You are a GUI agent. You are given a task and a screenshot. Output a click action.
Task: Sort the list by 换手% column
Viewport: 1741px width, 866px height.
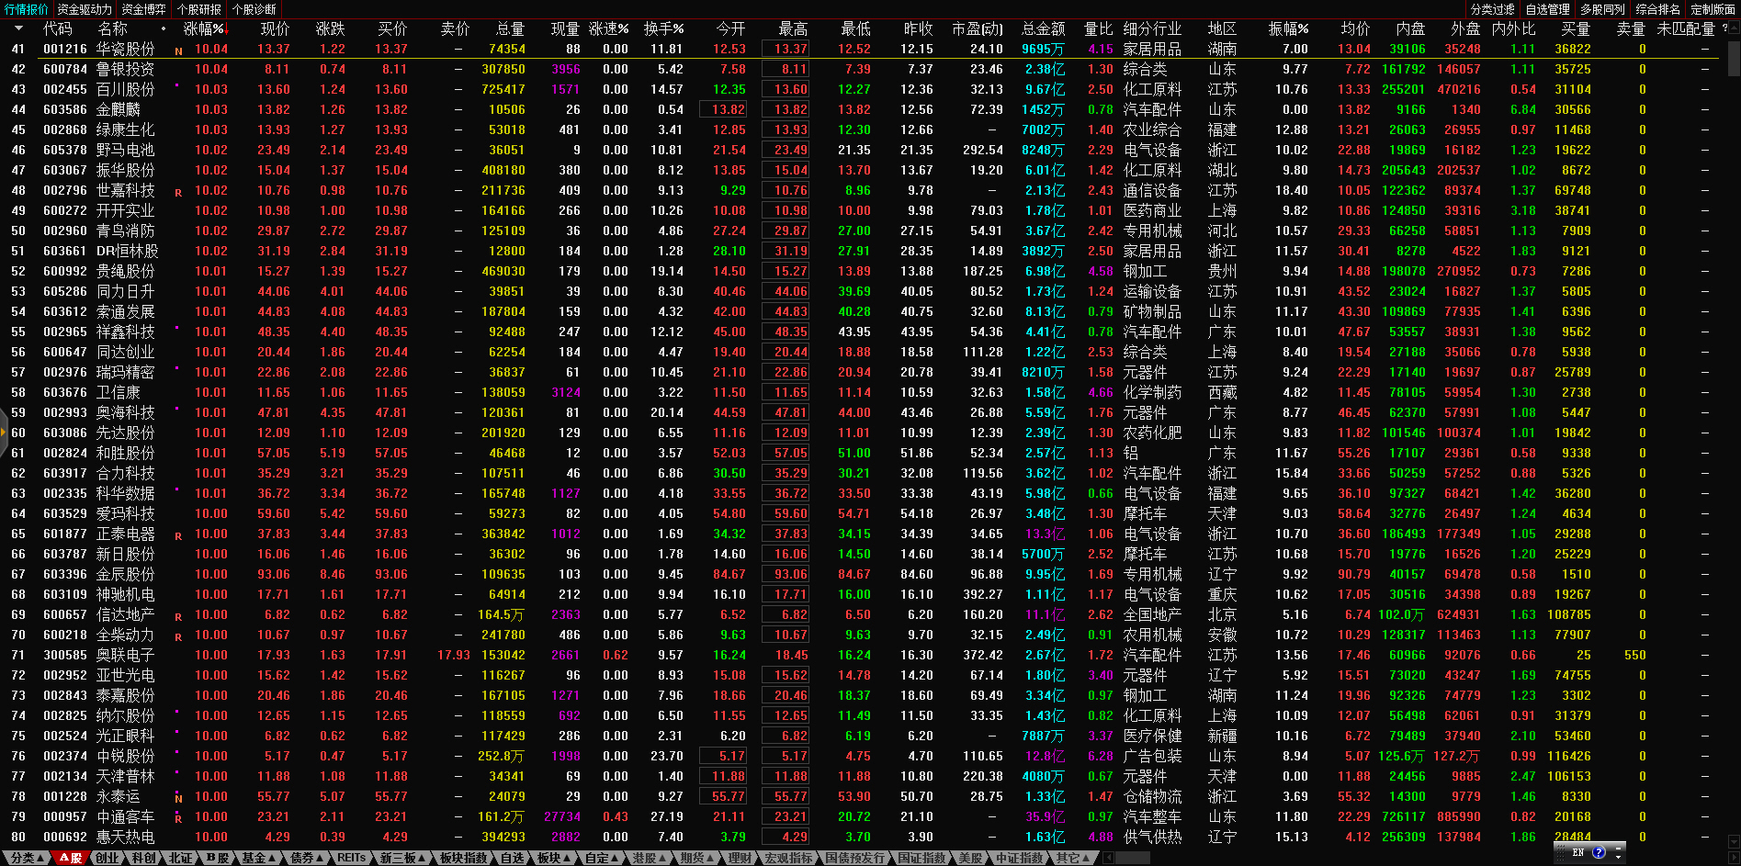pyautogui.click(x=663, y=28)
